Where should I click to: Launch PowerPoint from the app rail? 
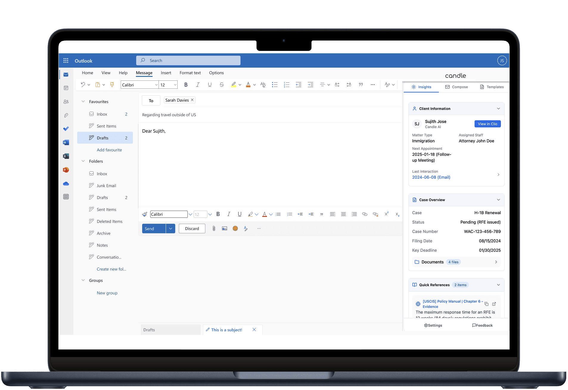[x=66, y=170]
